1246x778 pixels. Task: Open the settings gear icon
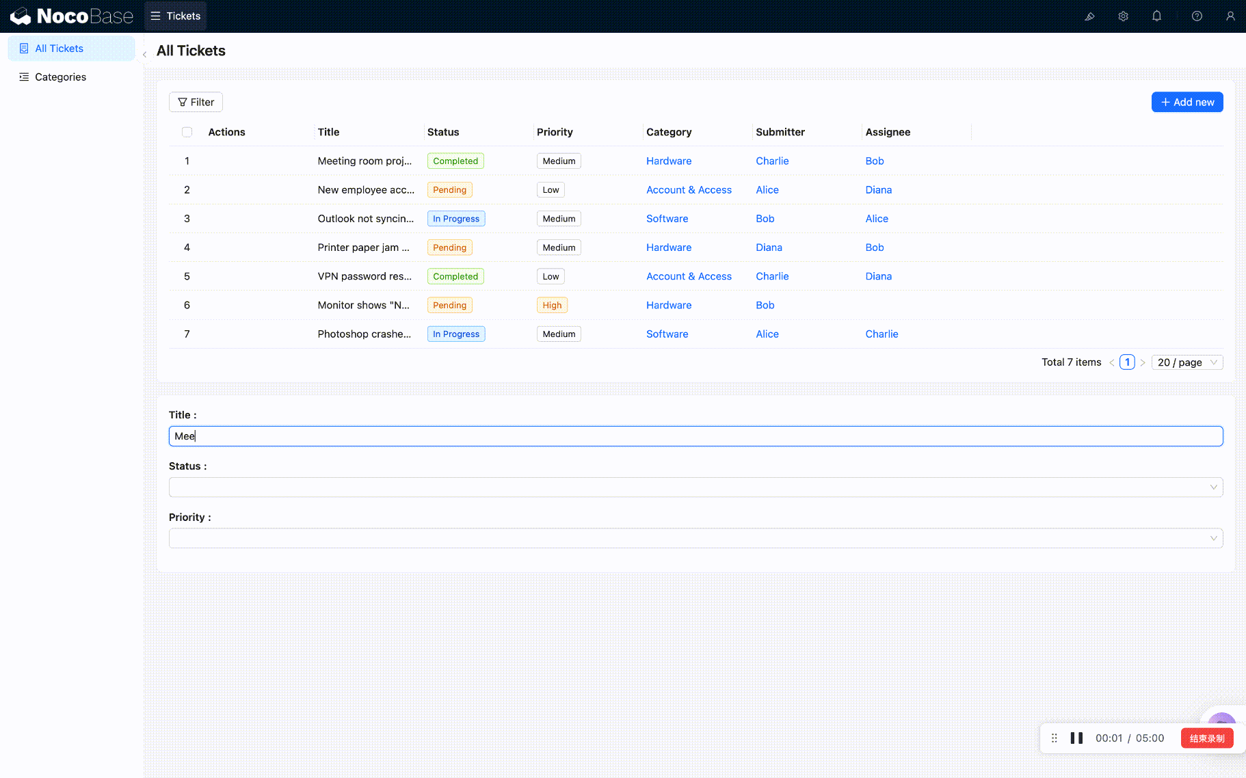click(1123, 16)
